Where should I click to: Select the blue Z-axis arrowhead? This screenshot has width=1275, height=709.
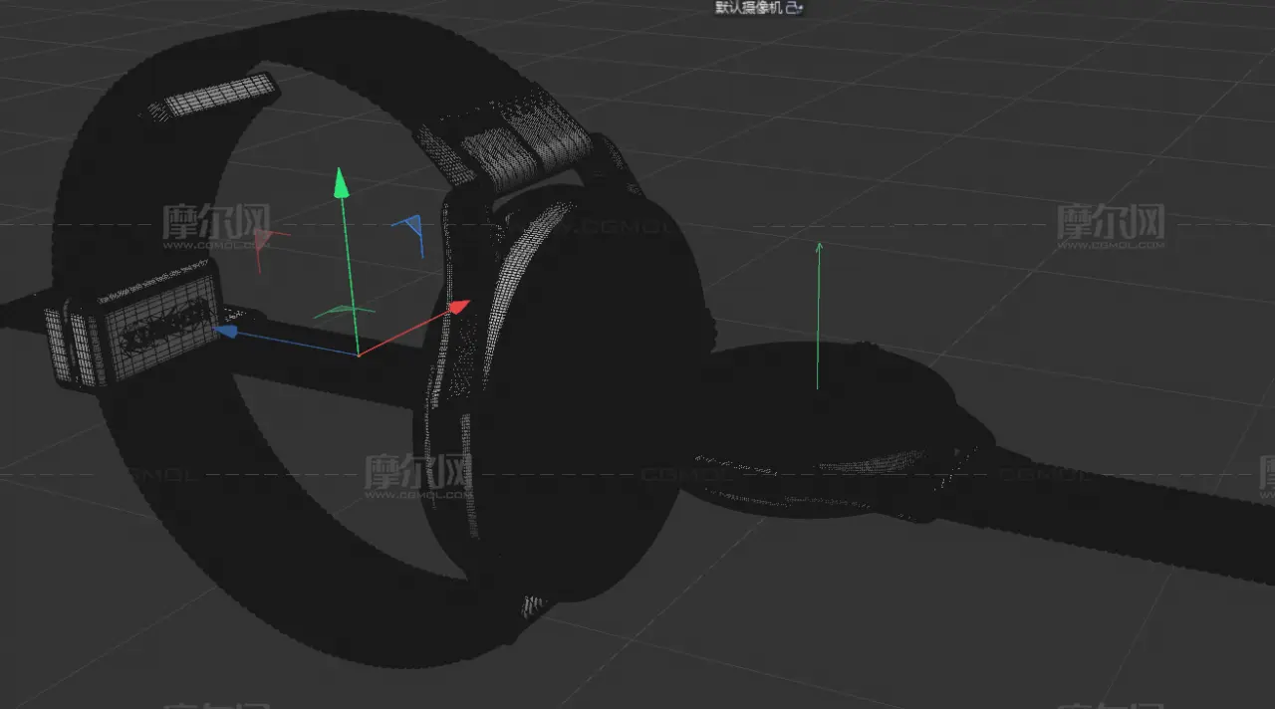[227, 332]
